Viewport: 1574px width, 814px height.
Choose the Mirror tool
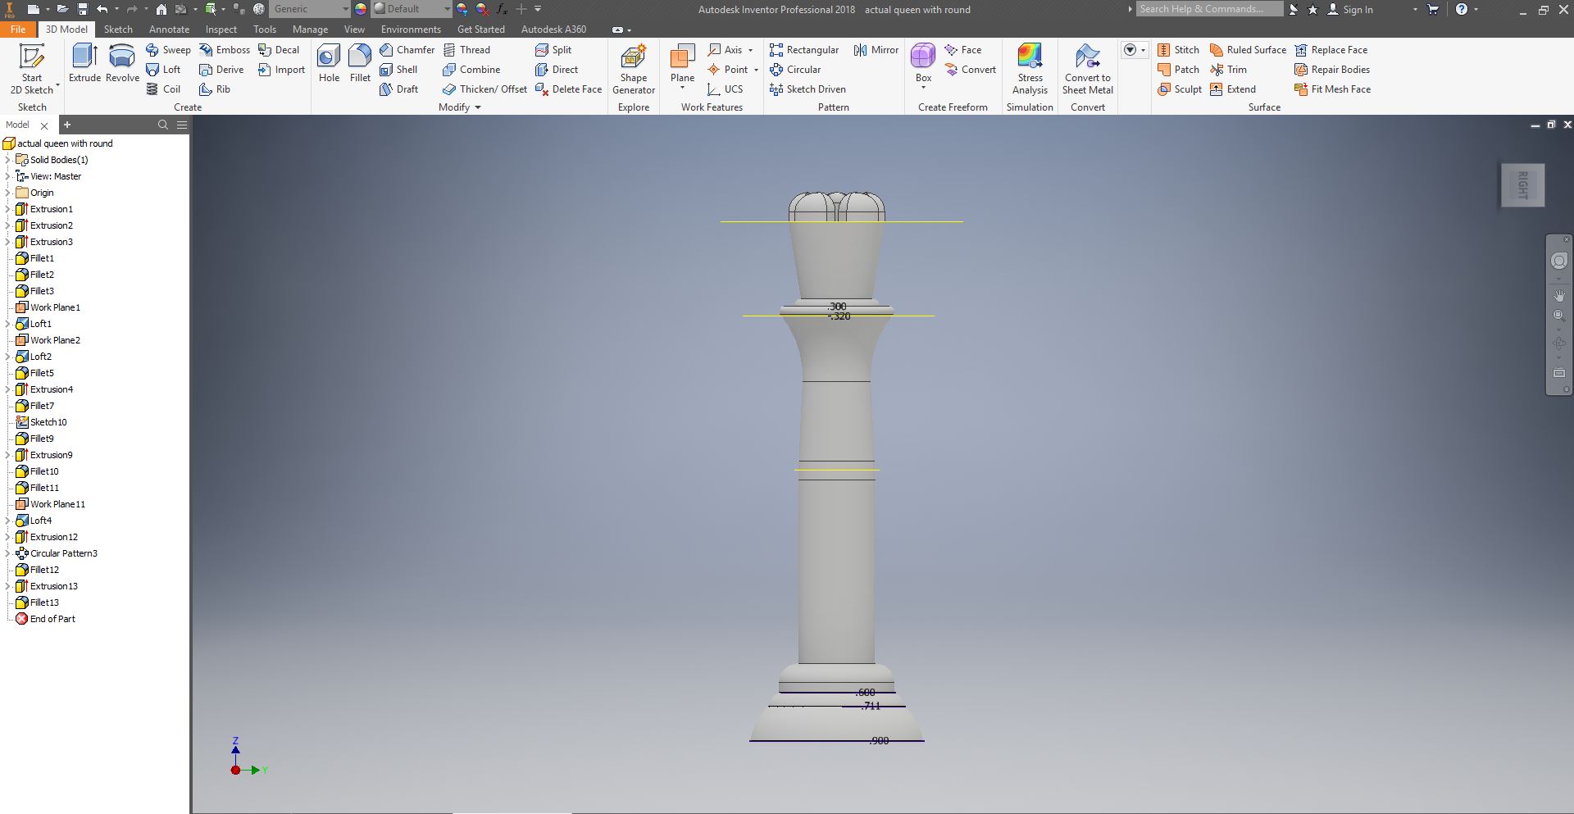coord(876,50)
